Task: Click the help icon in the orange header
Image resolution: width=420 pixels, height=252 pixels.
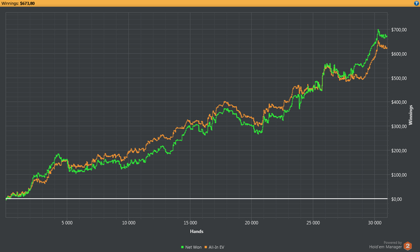Action: click(416, 3)
